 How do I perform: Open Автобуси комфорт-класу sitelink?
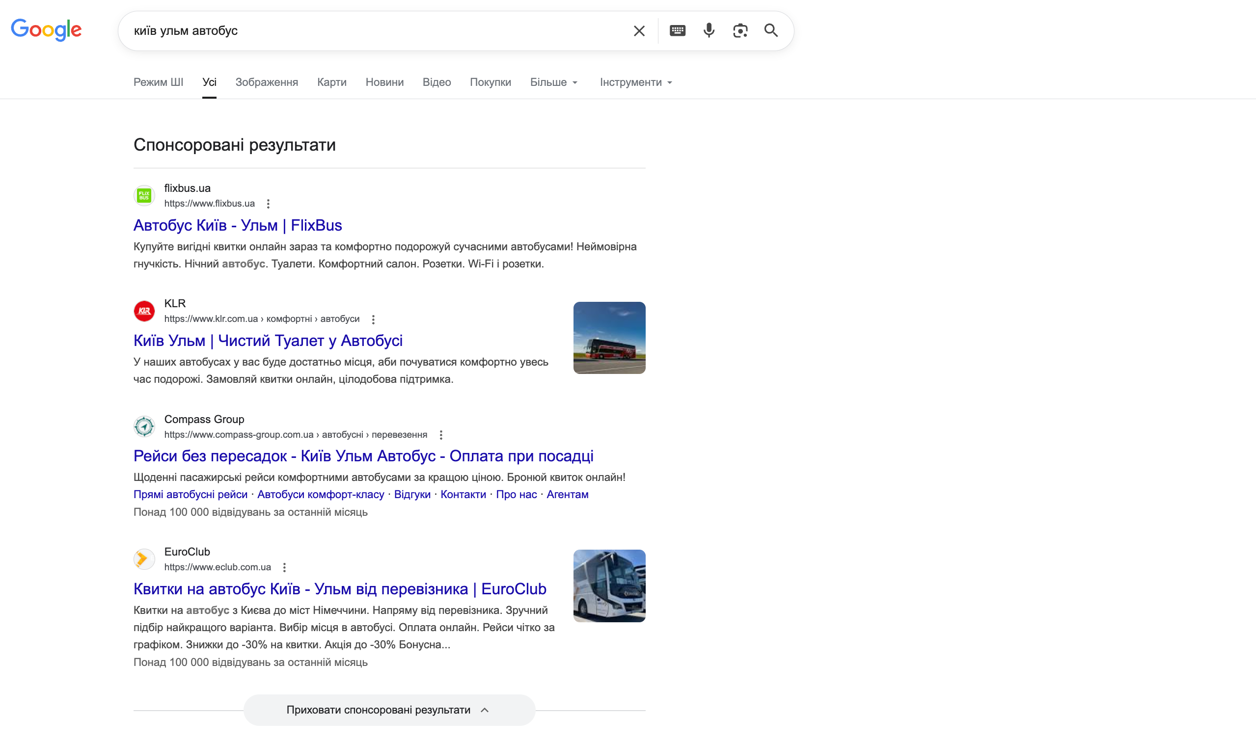(321, 495)
